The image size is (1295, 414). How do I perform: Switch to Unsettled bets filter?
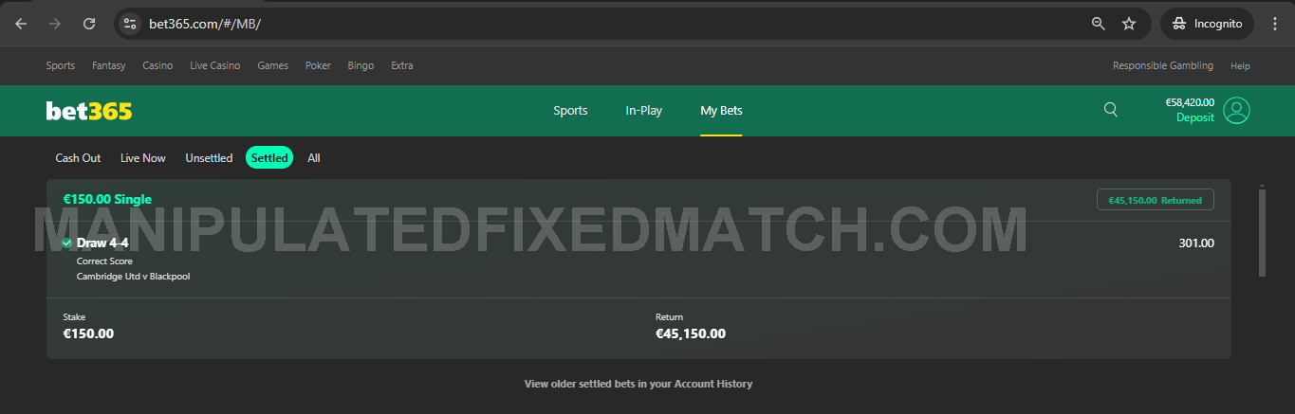(209, 158)
